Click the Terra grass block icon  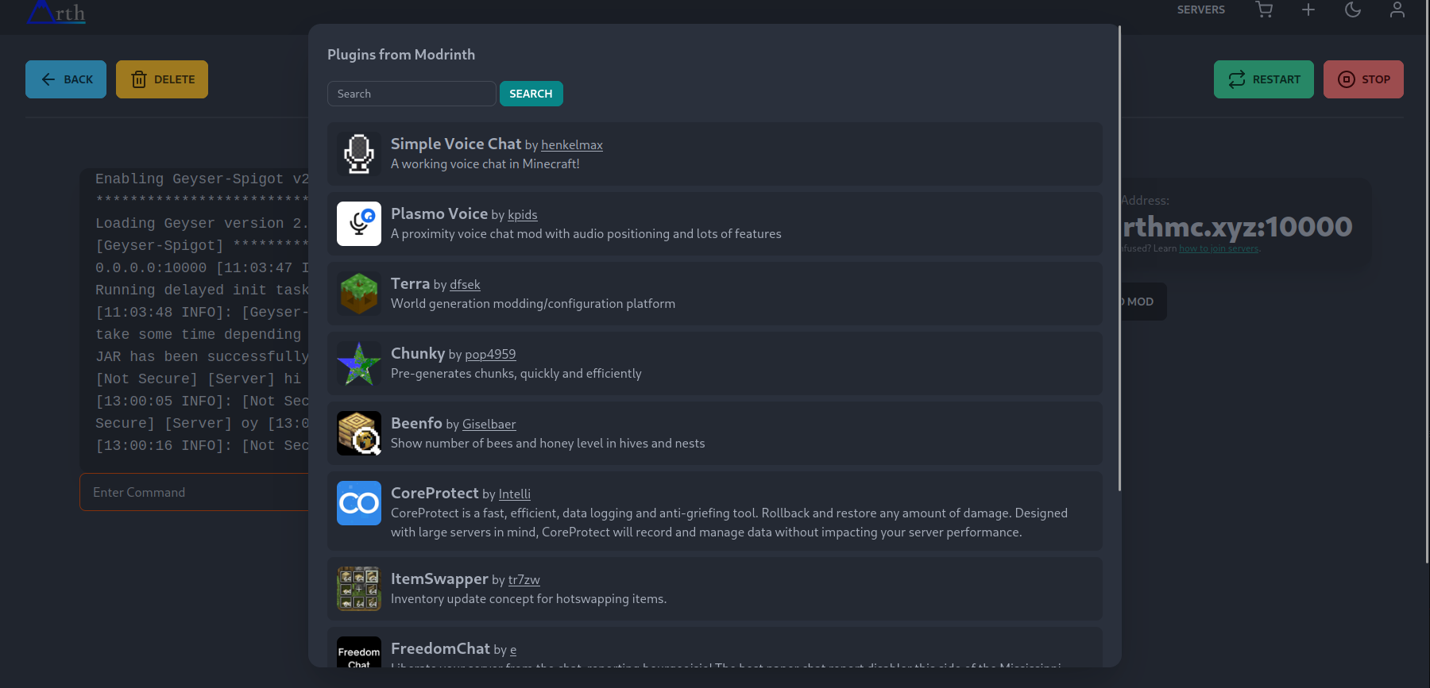358,294
